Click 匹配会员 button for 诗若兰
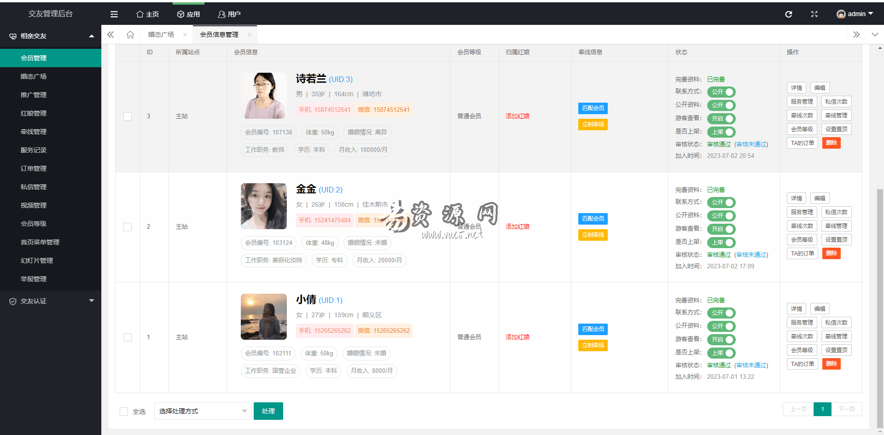Viewport: 884px width, 435px height. pyautogui.click(x=593, y=108)
